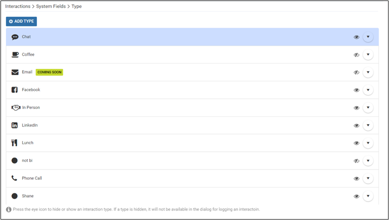The height and width of the screenshot is (220, 389).
Task: Open the LinkedIn row dropdown arrow
Action: tap(368, 125)
